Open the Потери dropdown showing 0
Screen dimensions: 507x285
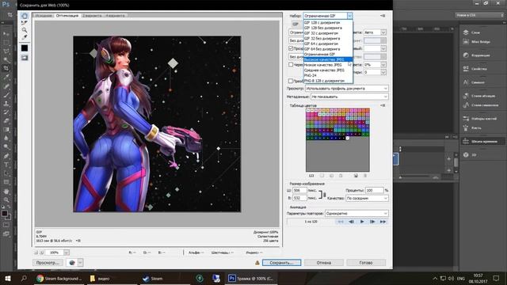coord(375,72)
